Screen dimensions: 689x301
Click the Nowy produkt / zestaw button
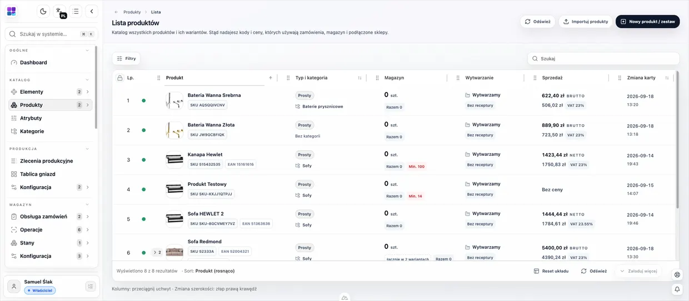[x=647, y=22]
